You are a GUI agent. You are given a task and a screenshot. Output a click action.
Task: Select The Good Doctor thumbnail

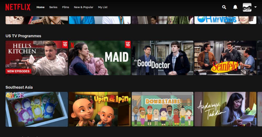coord(162,58)
